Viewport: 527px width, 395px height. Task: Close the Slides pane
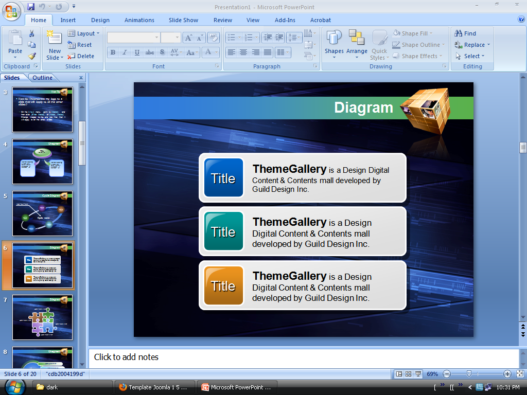81,78
